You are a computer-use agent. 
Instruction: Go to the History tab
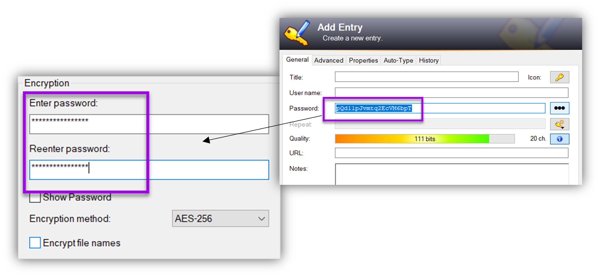(x=428, y=60)
